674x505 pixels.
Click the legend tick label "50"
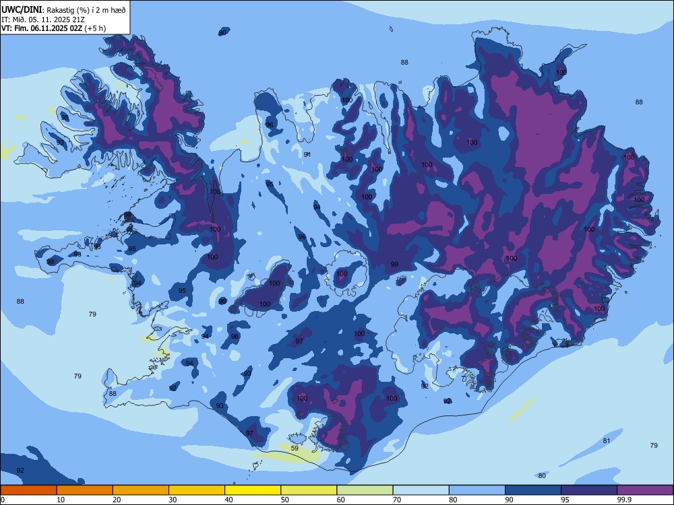[285, 500]
